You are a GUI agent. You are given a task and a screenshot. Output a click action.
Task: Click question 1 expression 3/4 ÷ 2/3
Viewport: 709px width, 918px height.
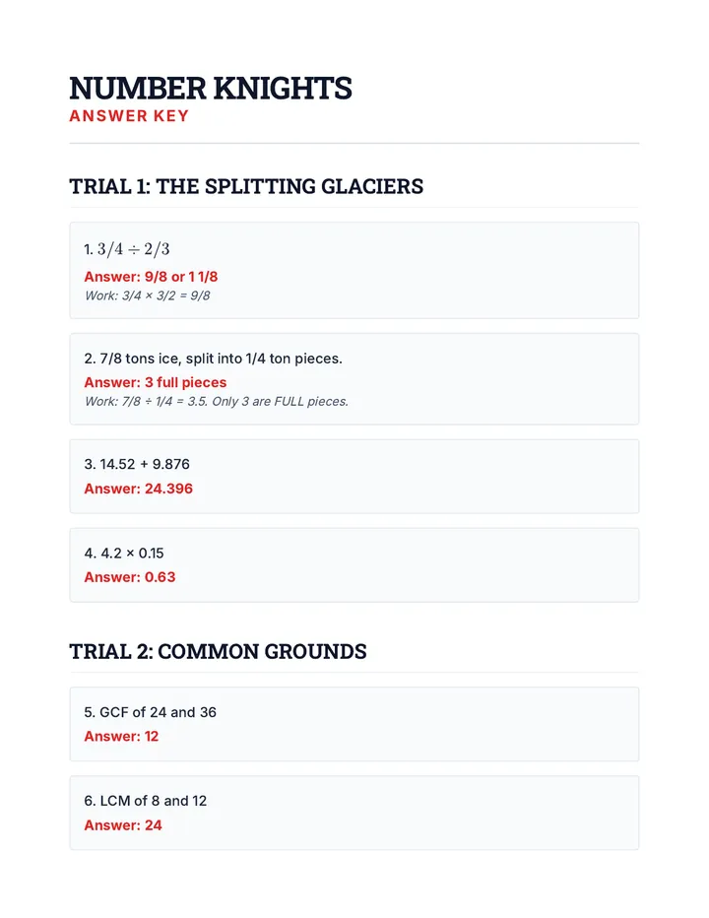click(x=127, y=249)
